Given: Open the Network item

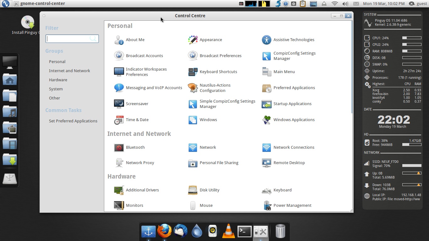Looking at the screenshot, I should pos(202,147).
